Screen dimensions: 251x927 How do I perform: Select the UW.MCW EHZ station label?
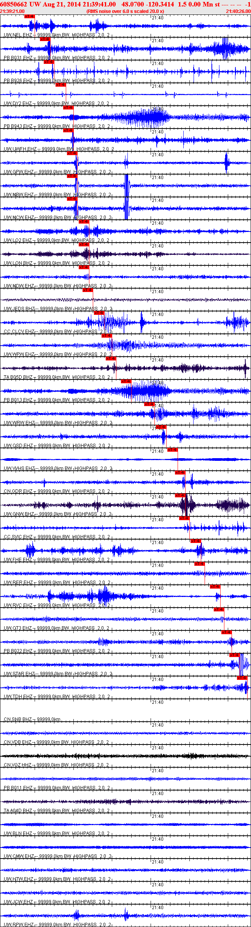[19, 217]
